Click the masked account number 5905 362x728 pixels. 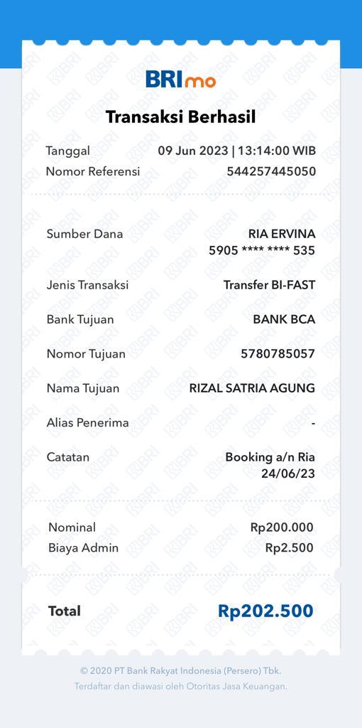coord(262,251)
